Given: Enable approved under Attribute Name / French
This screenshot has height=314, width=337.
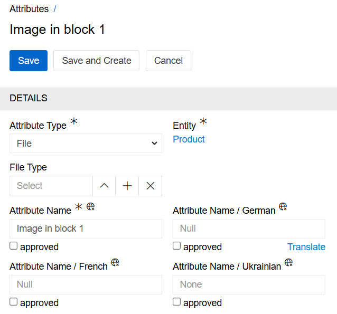Looking at the screenshot, I should pos(14,302).
